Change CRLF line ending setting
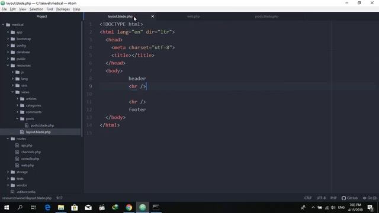This screenshot has width=379, height=213. pos(308,198)
